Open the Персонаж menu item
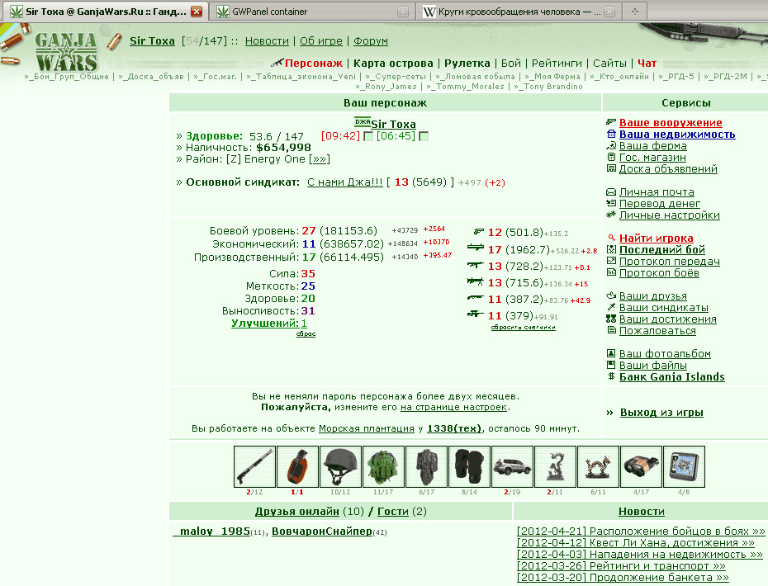The image size is (768, 586). (314, 64)
